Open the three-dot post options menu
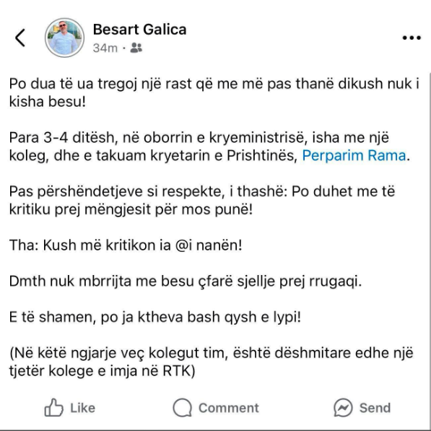The height and width of the screenshot is (431, 431). click(x=412, y=38)
